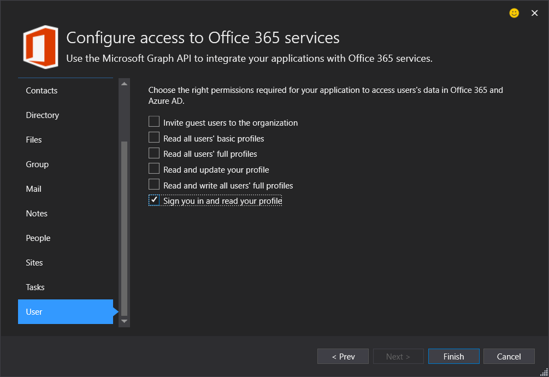Enable Read and update your profile
Image resolution: width=549 pixels, height=377 pixels.
click(154, 169)
